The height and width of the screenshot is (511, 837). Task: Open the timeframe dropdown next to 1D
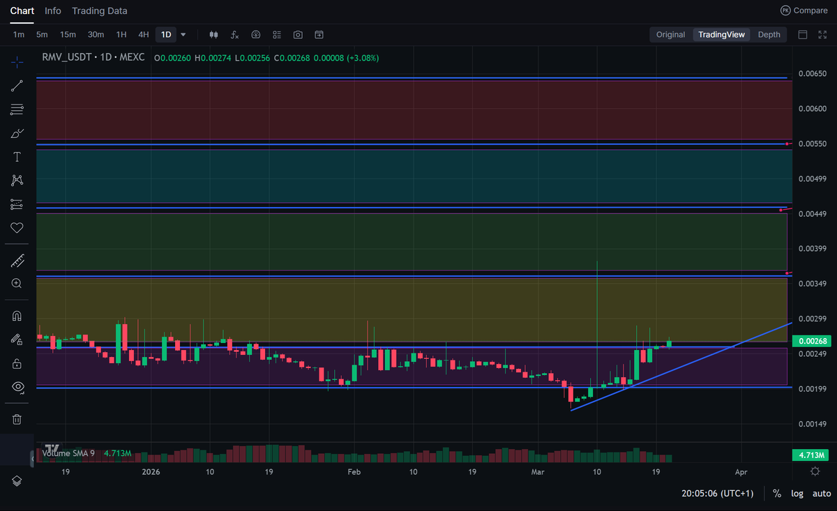(182, 34)
